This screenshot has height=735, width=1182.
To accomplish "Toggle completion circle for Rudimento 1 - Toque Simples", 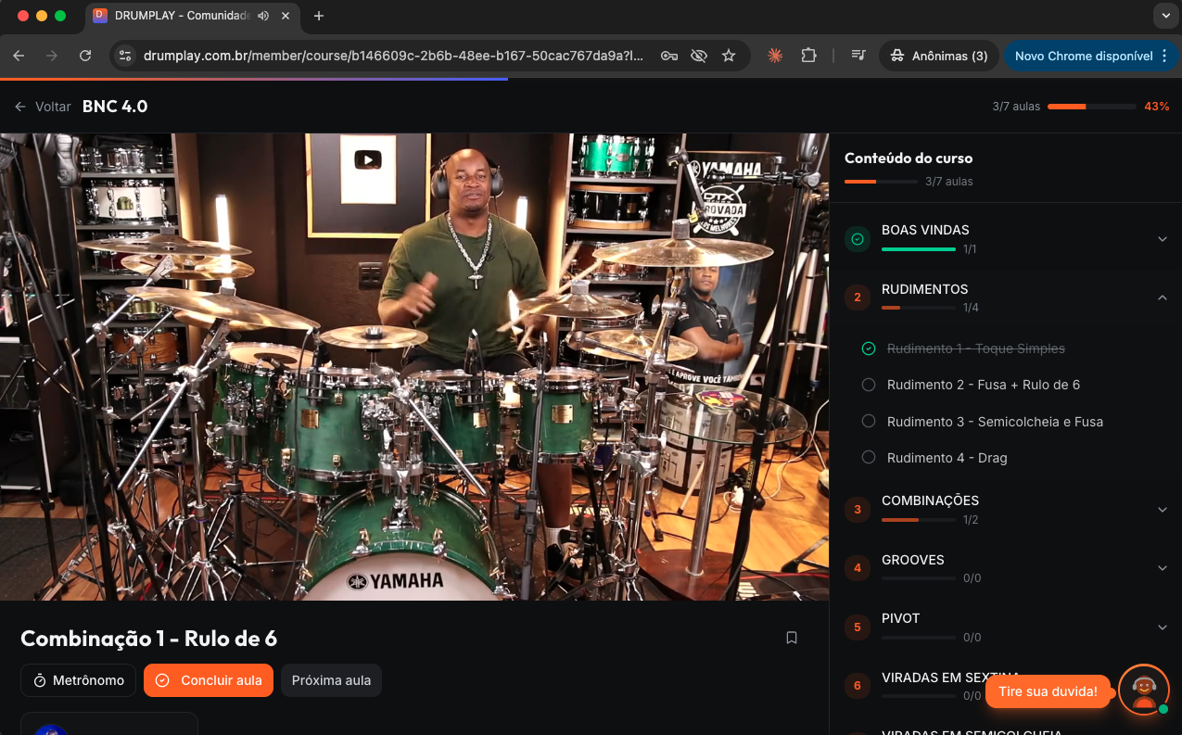I will 869,348.
